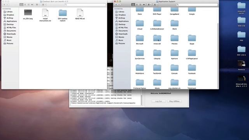Viewport: 249px width, 140px height.
Task: Focus the Cowboys window search field
Action: pyautogui.click(x=85, y=5)
